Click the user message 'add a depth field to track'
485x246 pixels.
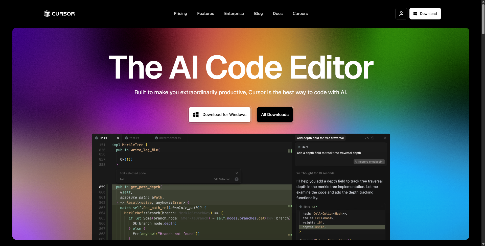tap(329, 153)
